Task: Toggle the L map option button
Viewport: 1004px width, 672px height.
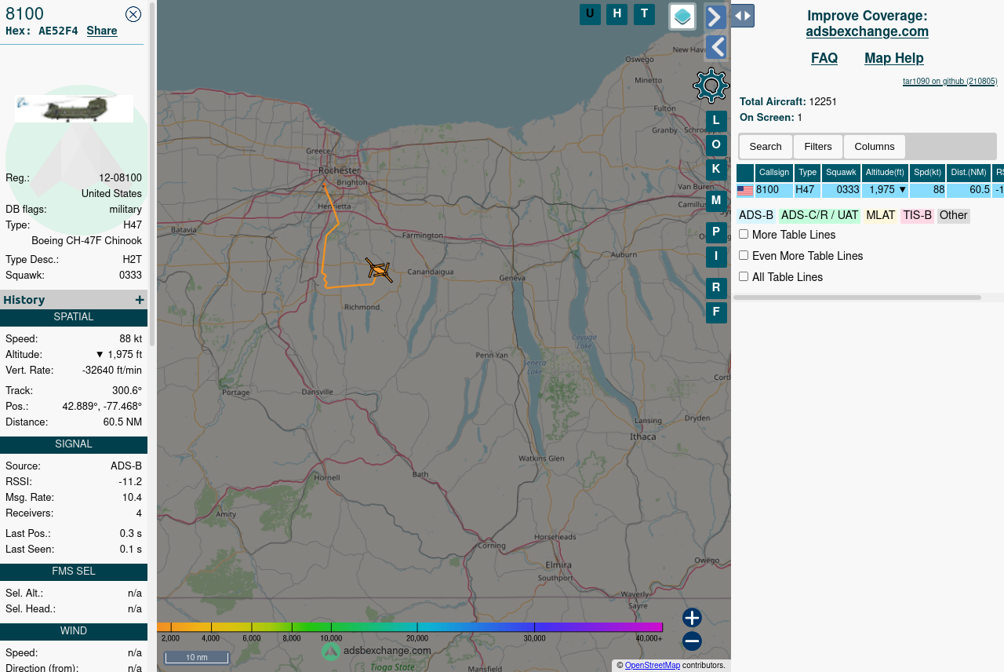Action: click(716, 121)
